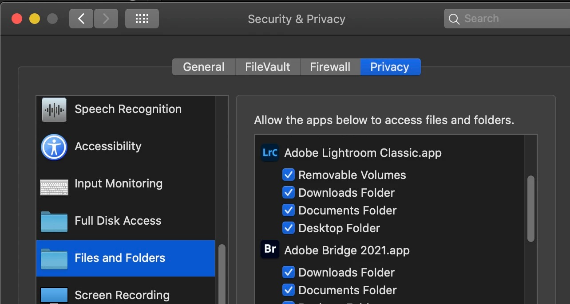
Task: Go forward with the right arrow button
Action: pyautogui.click(x=106, y=19)
